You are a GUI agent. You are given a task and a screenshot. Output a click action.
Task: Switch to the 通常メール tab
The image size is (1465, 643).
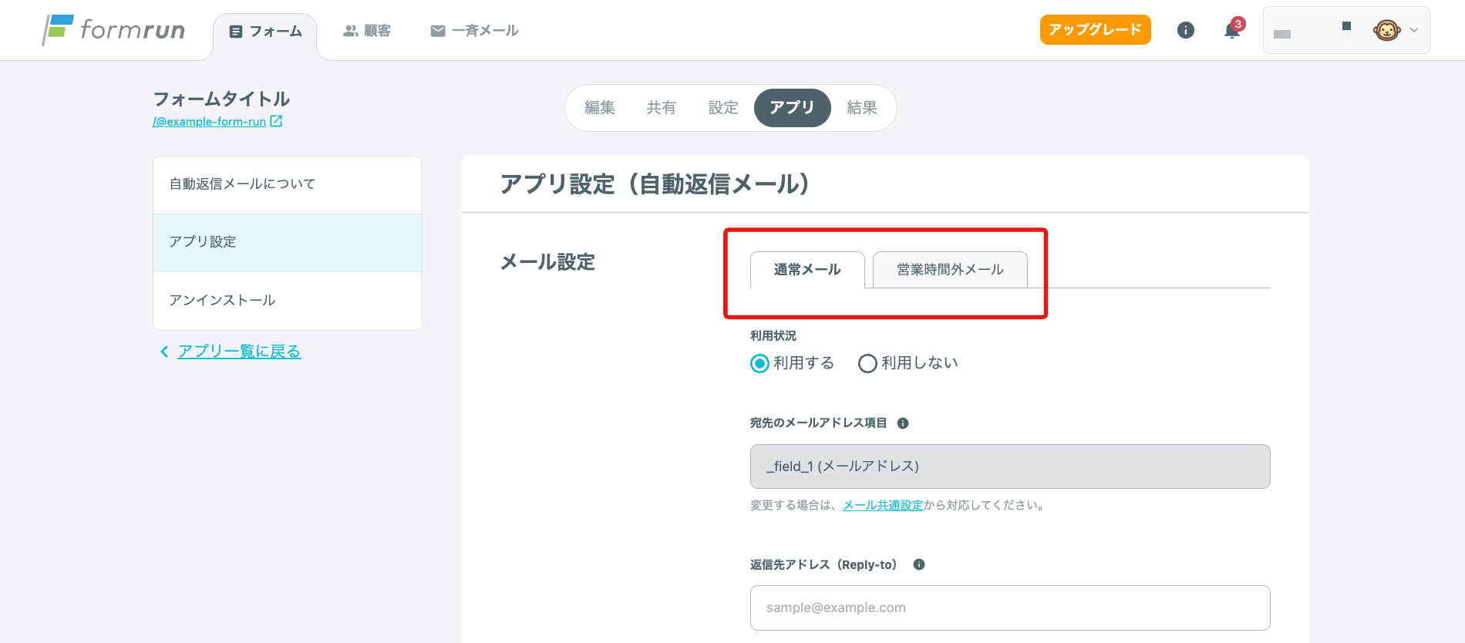click(807, 270)
